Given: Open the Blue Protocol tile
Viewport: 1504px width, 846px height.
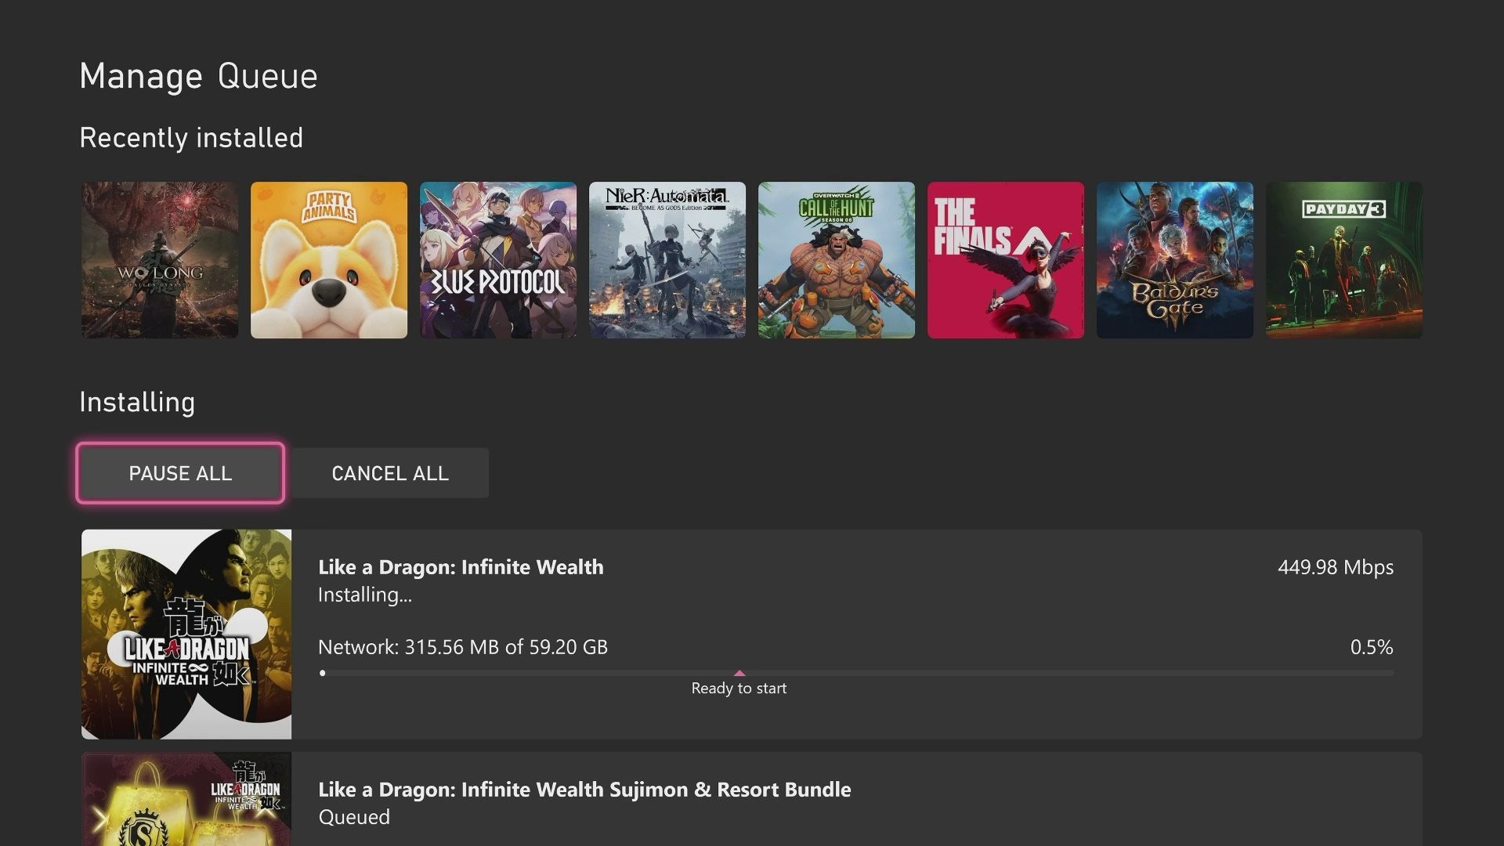Looking at the screenshot, I should click(498, 260).
